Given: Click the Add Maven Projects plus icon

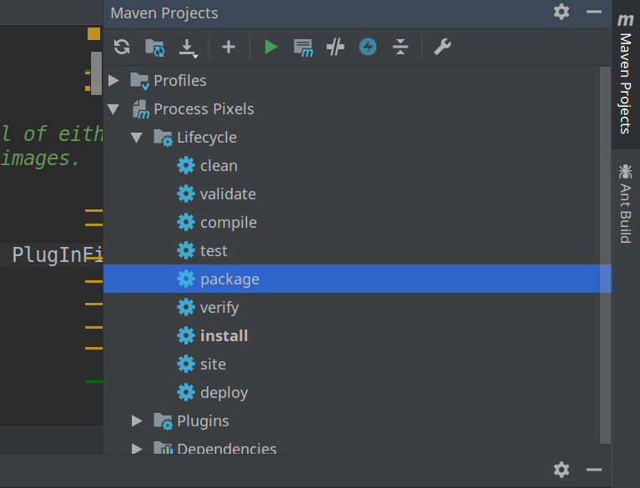Looking at the screenshot, I should coord(228,47).
